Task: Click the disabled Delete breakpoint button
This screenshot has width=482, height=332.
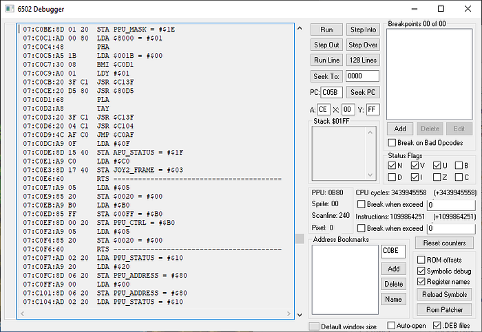Action: [x=430, y=129]
